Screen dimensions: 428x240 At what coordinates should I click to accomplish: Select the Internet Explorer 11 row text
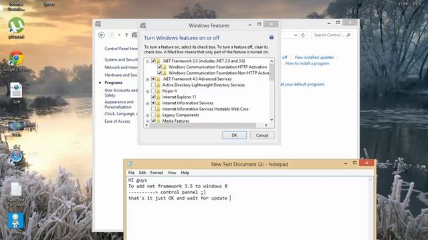[x=179, y=97]
